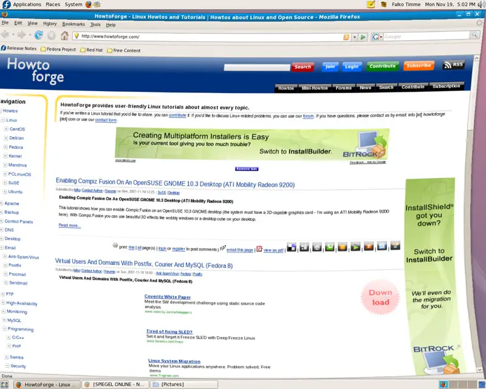Viewport: 486px width, 389px height.
Task: Open the Pictures window from taskbar
Action: tap(184, 384)
